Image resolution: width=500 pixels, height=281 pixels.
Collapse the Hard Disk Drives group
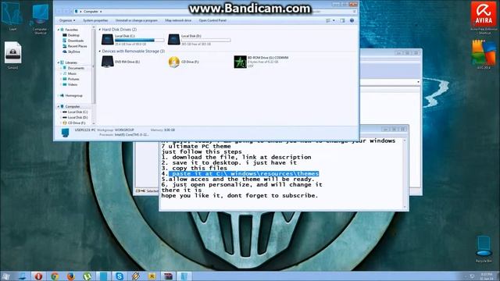[100, 30]
